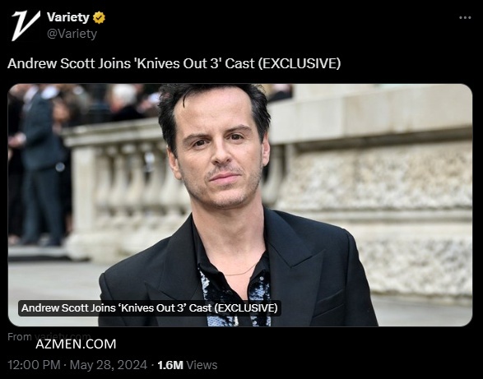
Task: Click the blurred crowd in the photo background
Action: tap(77, 106)
